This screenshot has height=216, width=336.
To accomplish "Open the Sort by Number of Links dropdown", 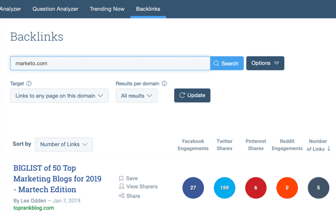I will (64, 144).
